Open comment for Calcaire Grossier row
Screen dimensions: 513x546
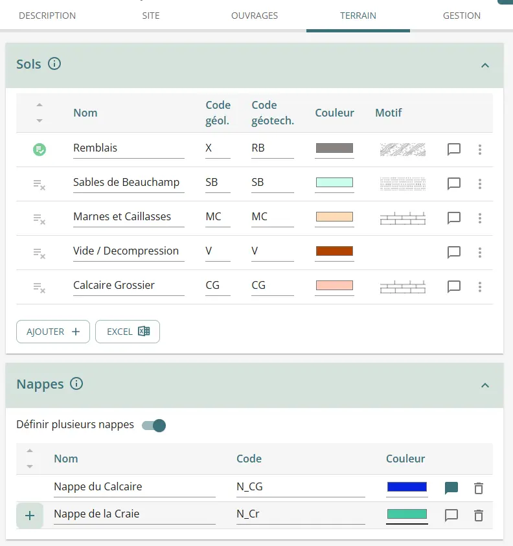click(x=454, y=286)
